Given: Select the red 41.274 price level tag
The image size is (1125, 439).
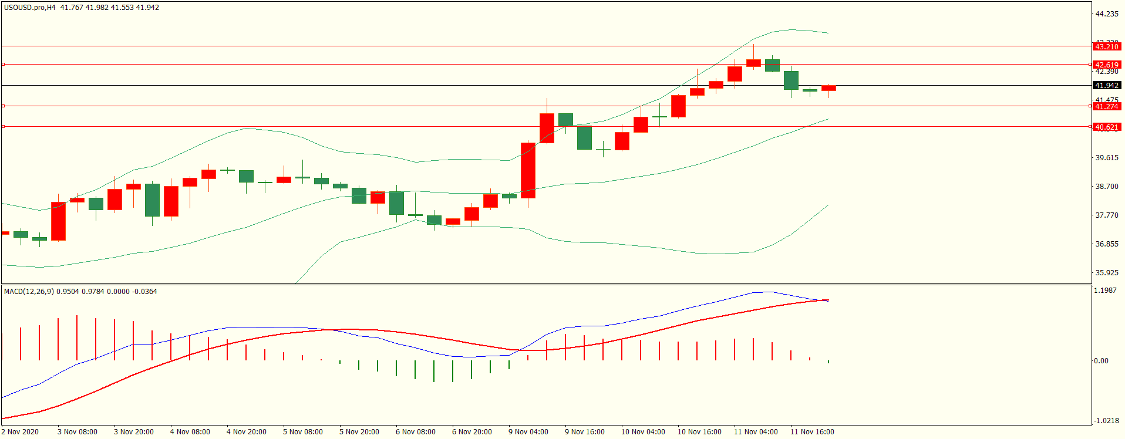Looking at the screenshot, I should click(1107, 107).
